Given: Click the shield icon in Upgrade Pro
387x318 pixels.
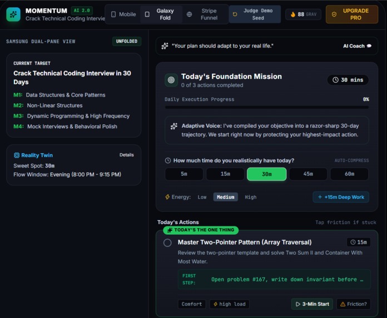Looking at the screenshot, I should (x=334, y=14).
